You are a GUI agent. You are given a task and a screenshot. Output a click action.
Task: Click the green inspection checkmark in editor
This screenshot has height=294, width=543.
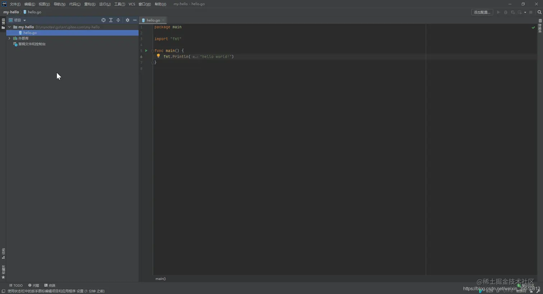pyautogui.click(x=533, y=27)
